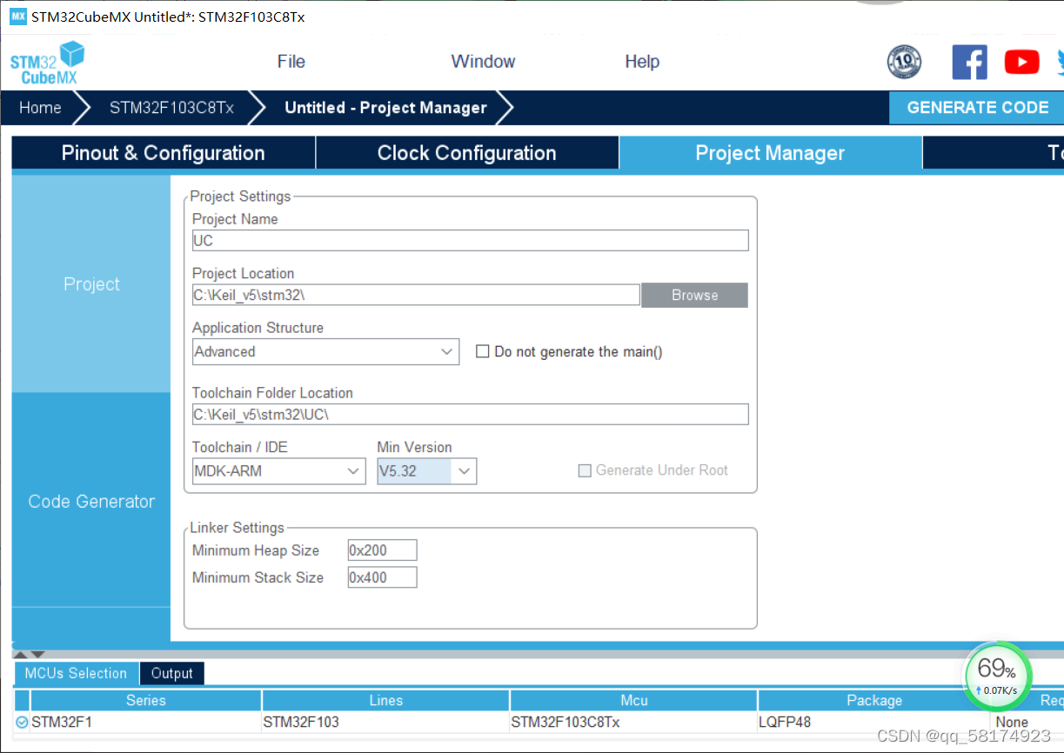Click Untitled - Project Manager breadcrumb
The image size is (1064, 753).
(385, 108)
